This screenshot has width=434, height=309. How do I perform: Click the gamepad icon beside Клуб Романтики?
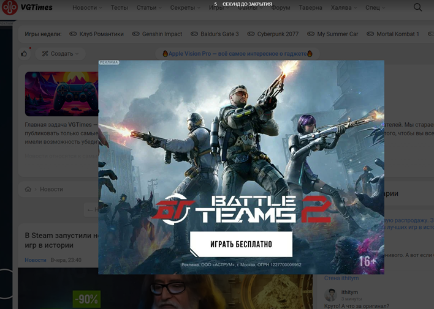pyautogui.click(x=73, y=34)
